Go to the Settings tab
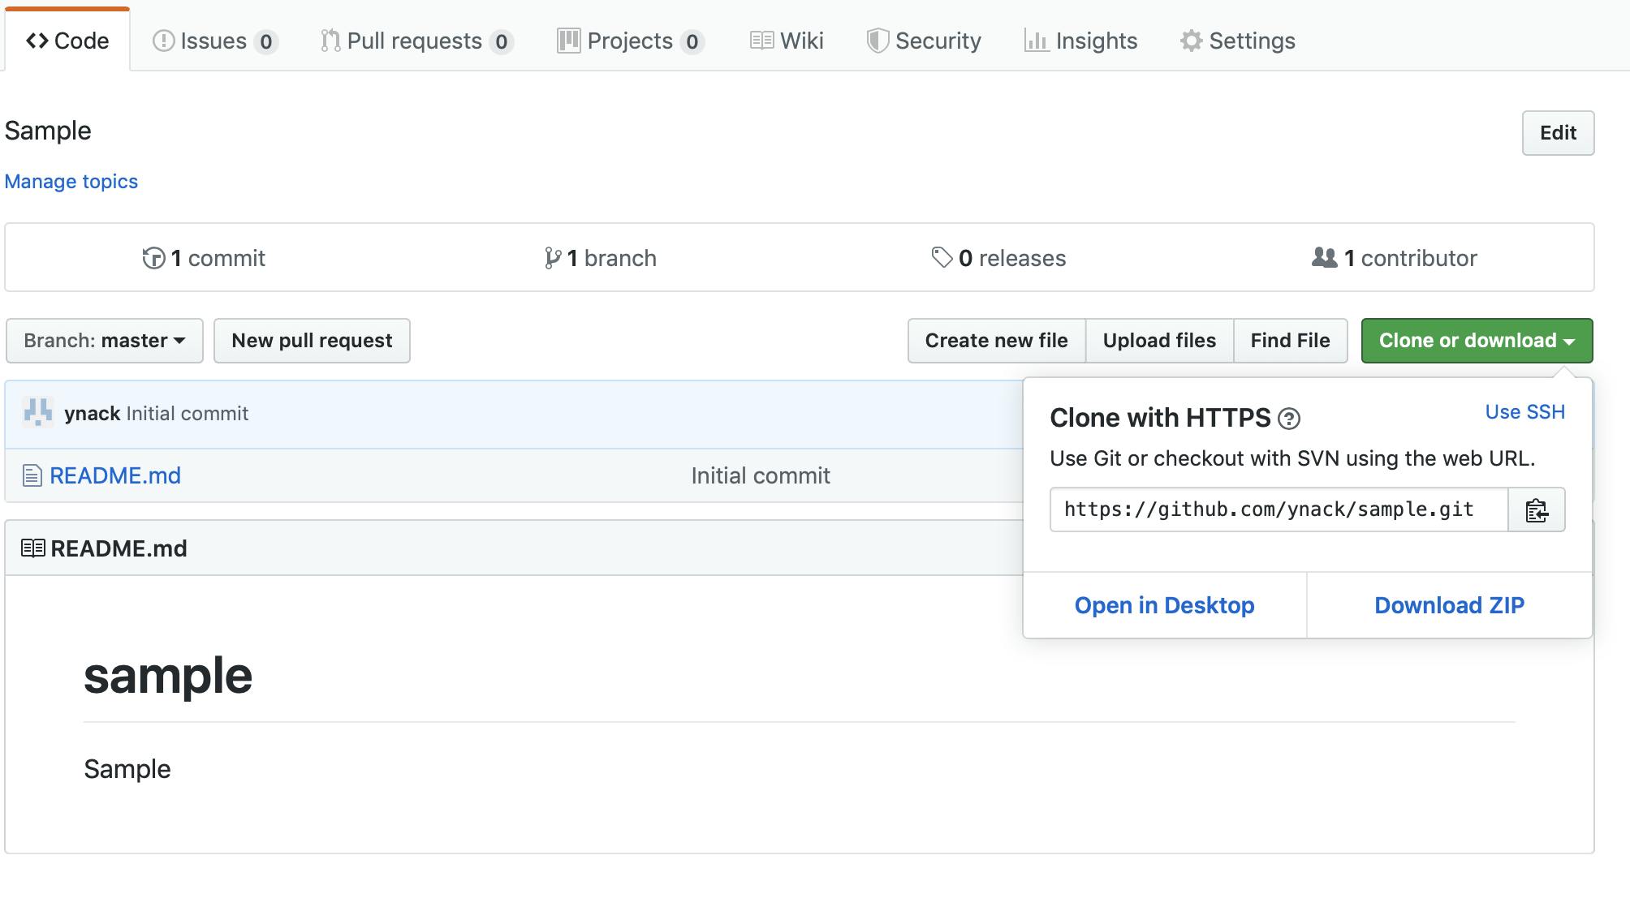Screen dimensions: 1630x907 click(1238, 41)
